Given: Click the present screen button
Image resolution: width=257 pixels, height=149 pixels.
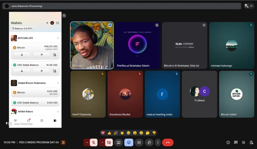Looking at the screenshot, I should tap(119, 143).
